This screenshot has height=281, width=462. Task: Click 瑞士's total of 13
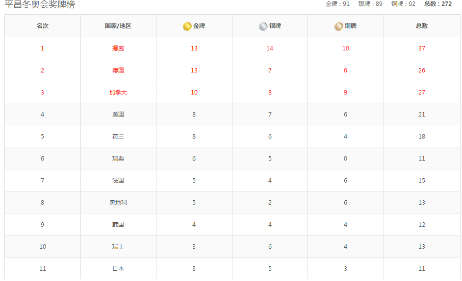[422, 247]
